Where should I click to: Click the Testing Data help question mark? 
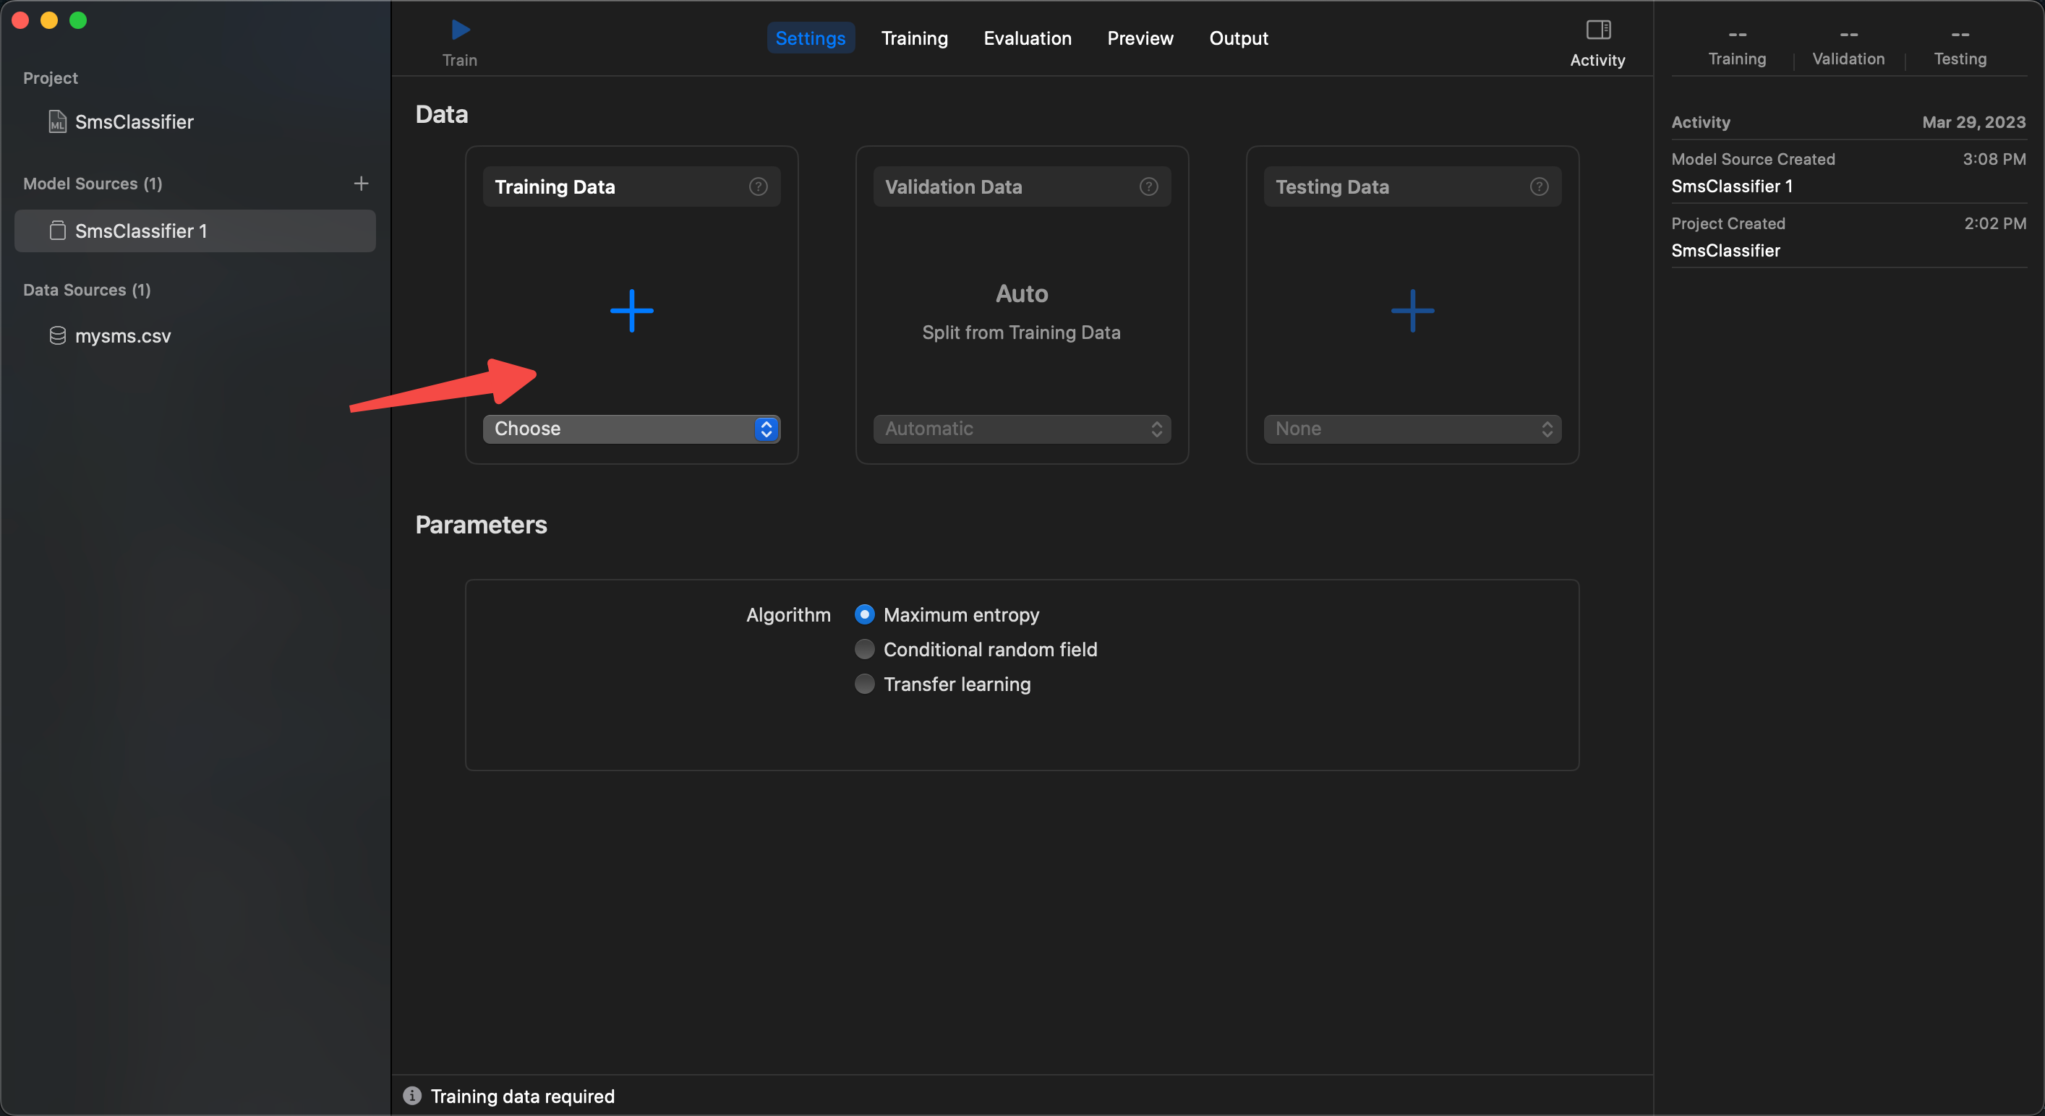[1539, 186]
